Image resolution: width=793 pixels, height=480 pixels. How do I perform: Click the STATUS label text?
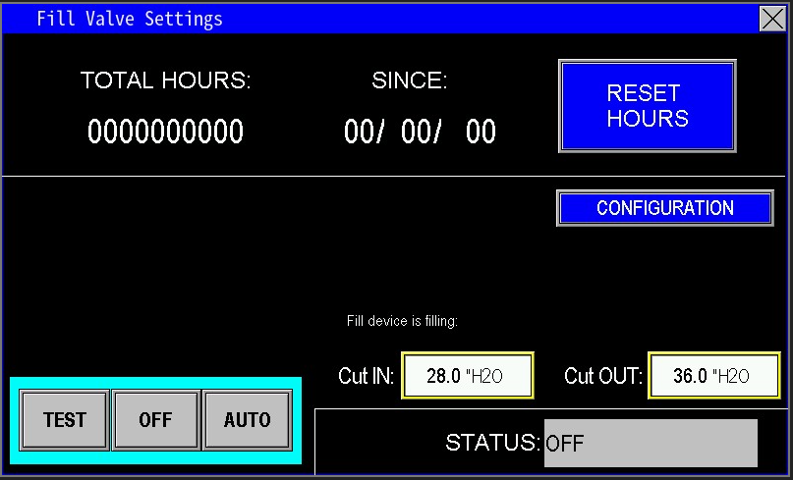pyautogui.click(x=492, y=443)
